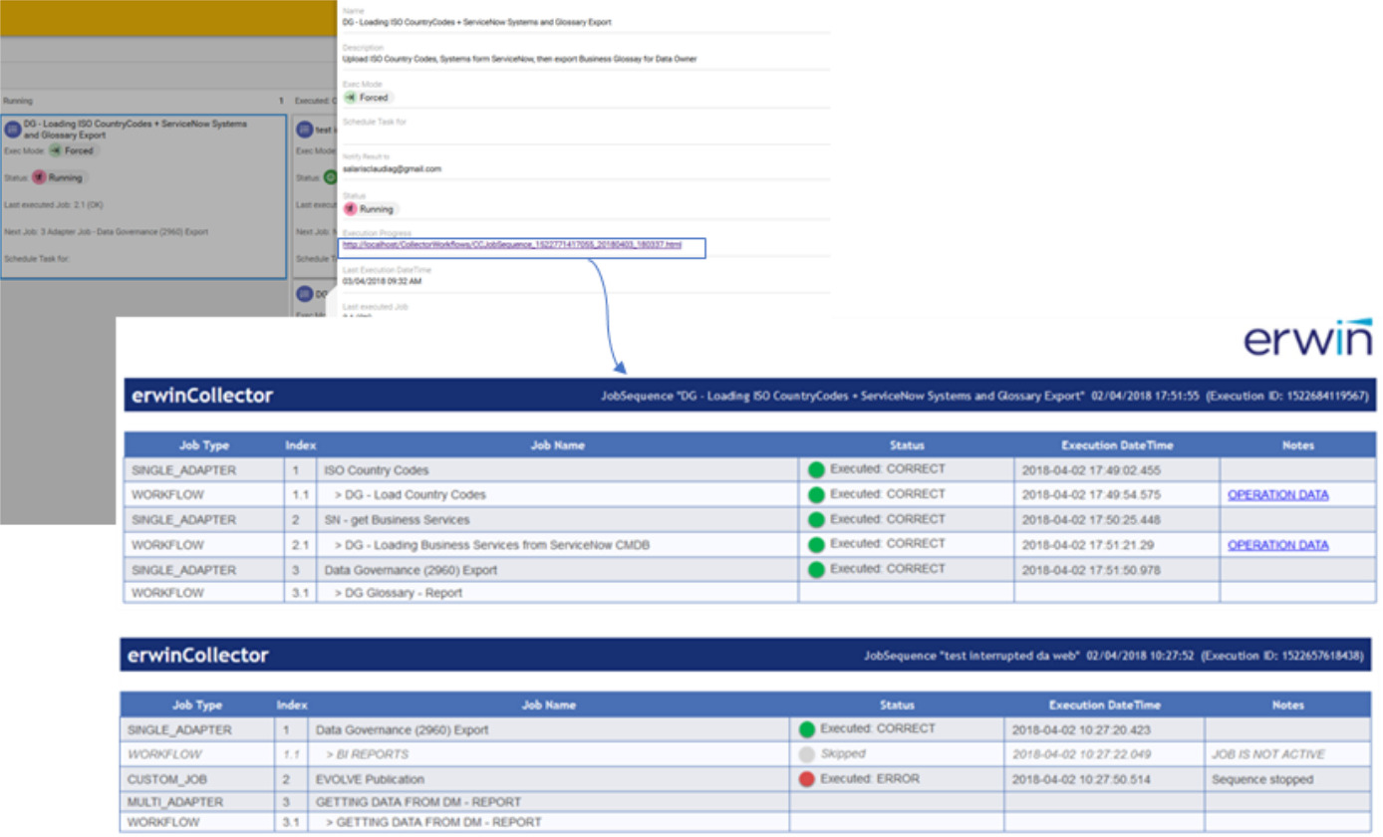Click the red error dot for EVOLVE Publication
The width and height of the screenshot is (1383, 837).
coord(807,779)
